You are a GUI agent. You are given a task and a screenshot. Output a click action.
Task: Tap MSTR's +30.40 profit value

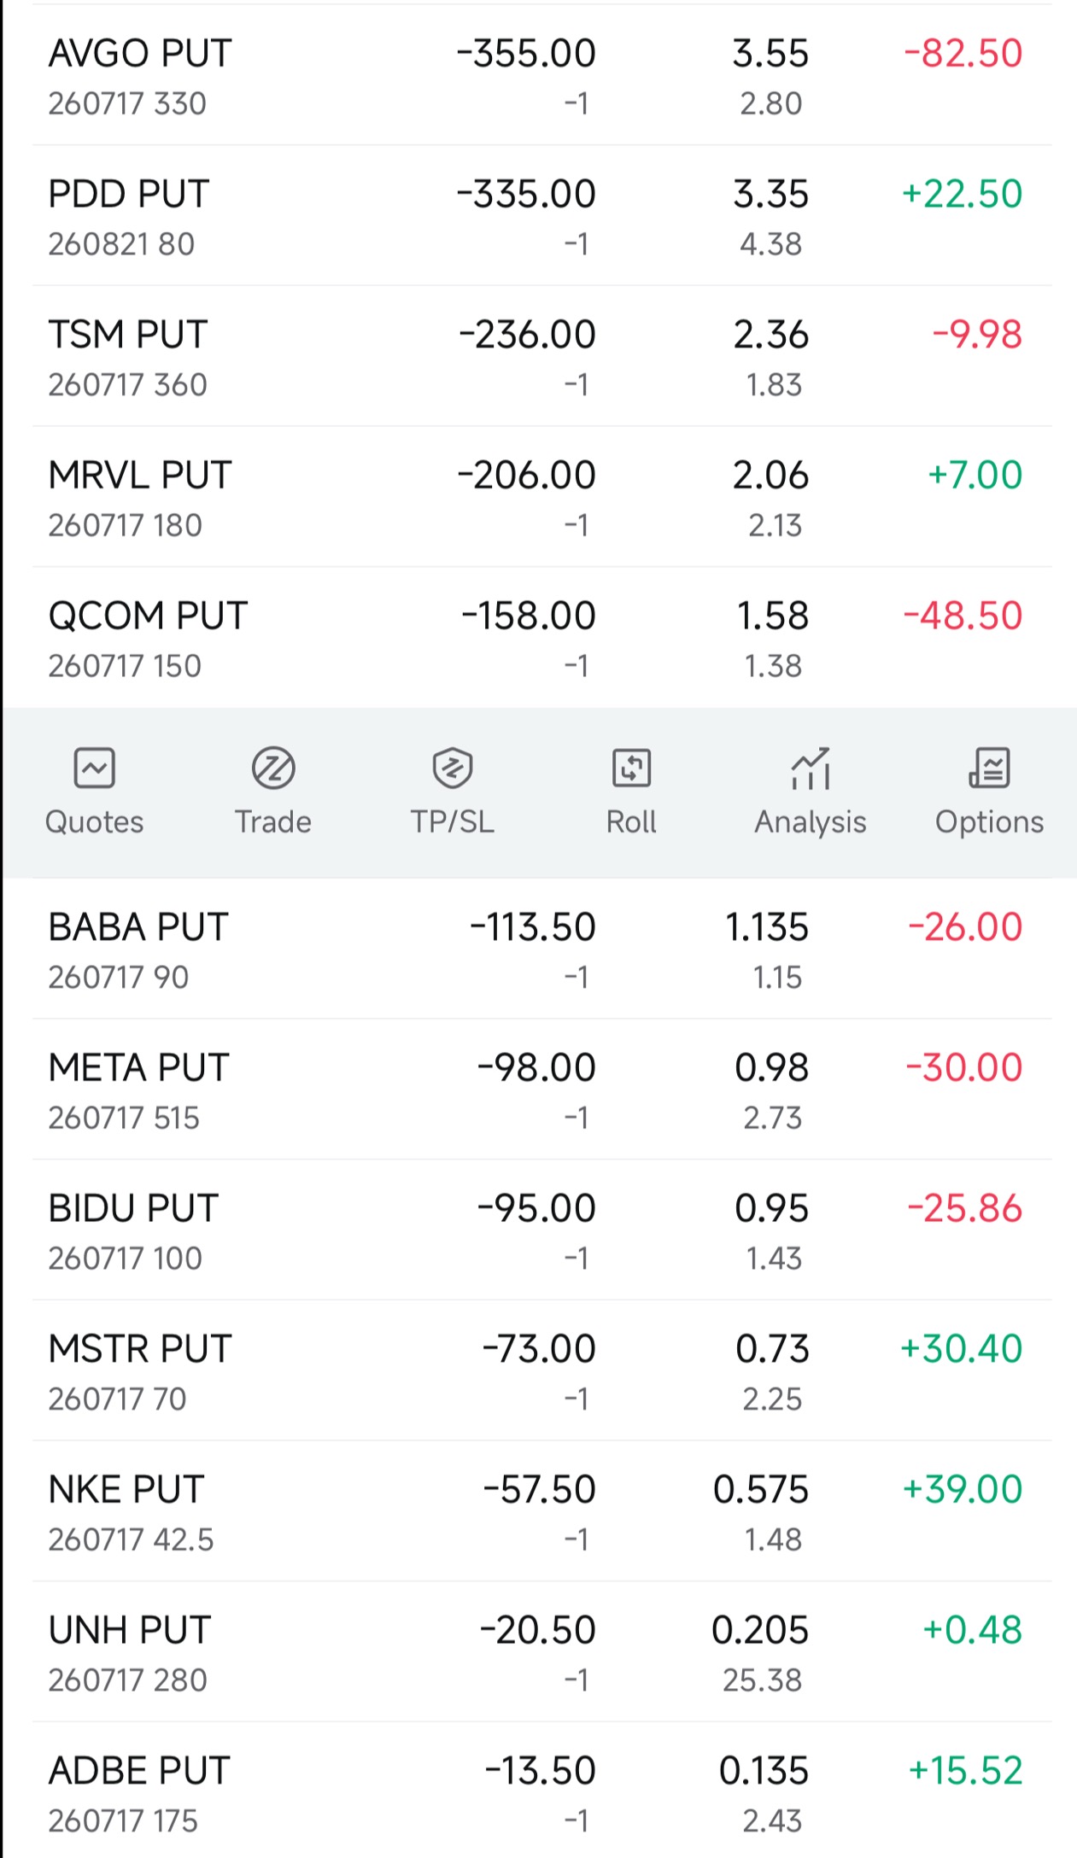click(961, 1349)
